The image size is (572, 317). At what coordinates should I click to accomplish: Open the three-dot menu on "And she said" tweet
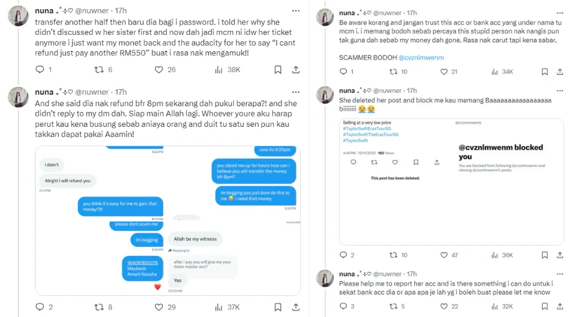point(296,91)
